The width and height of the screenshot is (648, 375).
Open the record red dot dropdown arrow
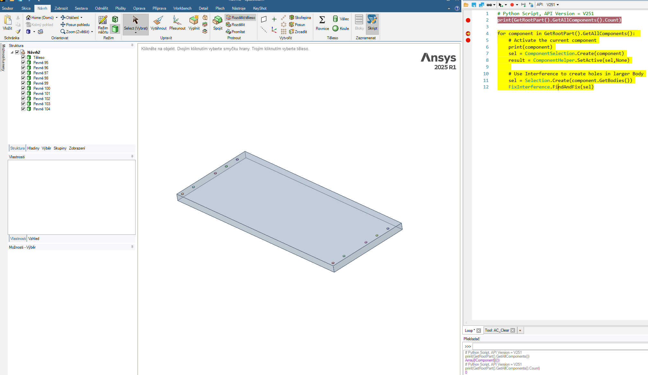(x=517, y=5)
